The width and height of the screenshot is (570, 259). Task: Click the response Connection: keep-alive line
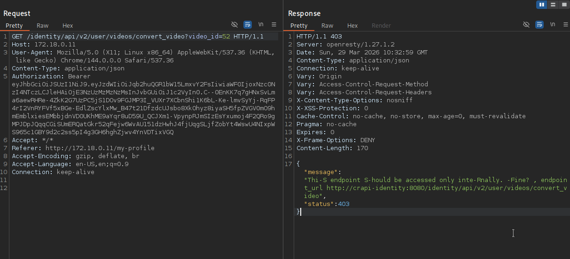338,68
